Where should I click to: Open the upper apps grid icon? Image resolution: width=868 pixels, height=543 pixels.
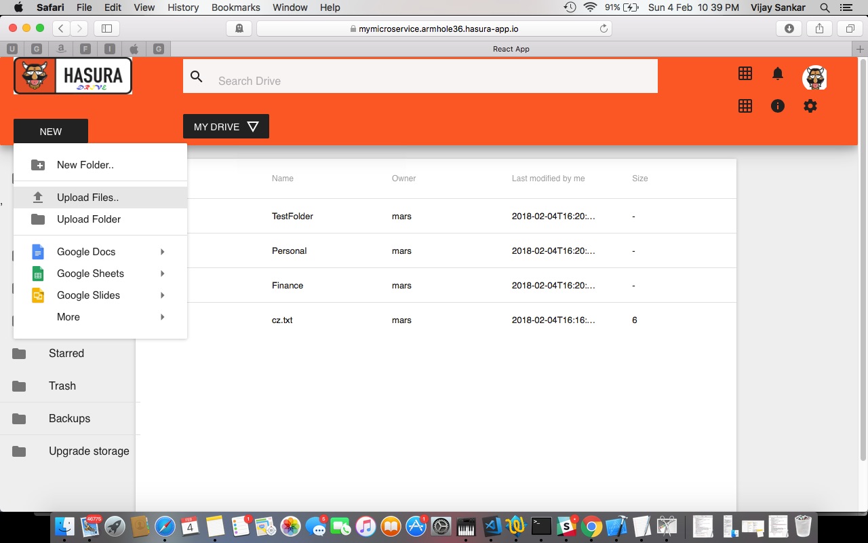(x=745, y=73)
